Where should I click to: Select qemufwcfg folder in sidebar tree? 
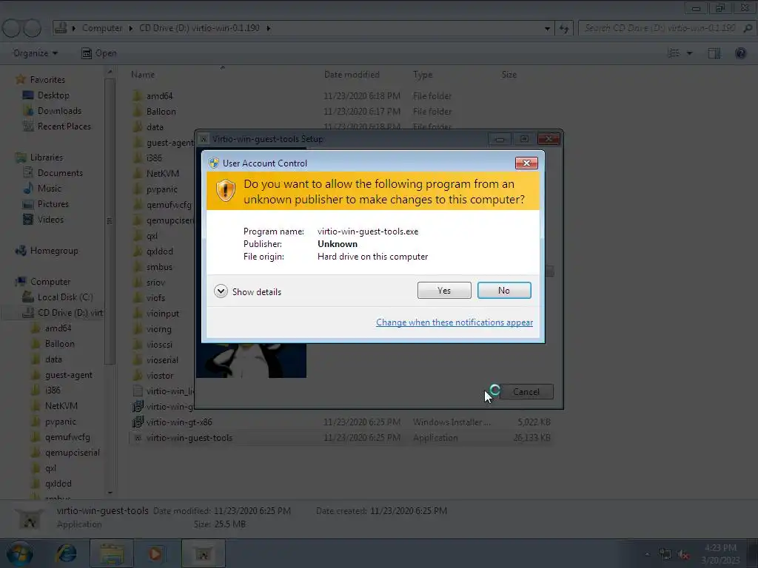coord(67,437)
